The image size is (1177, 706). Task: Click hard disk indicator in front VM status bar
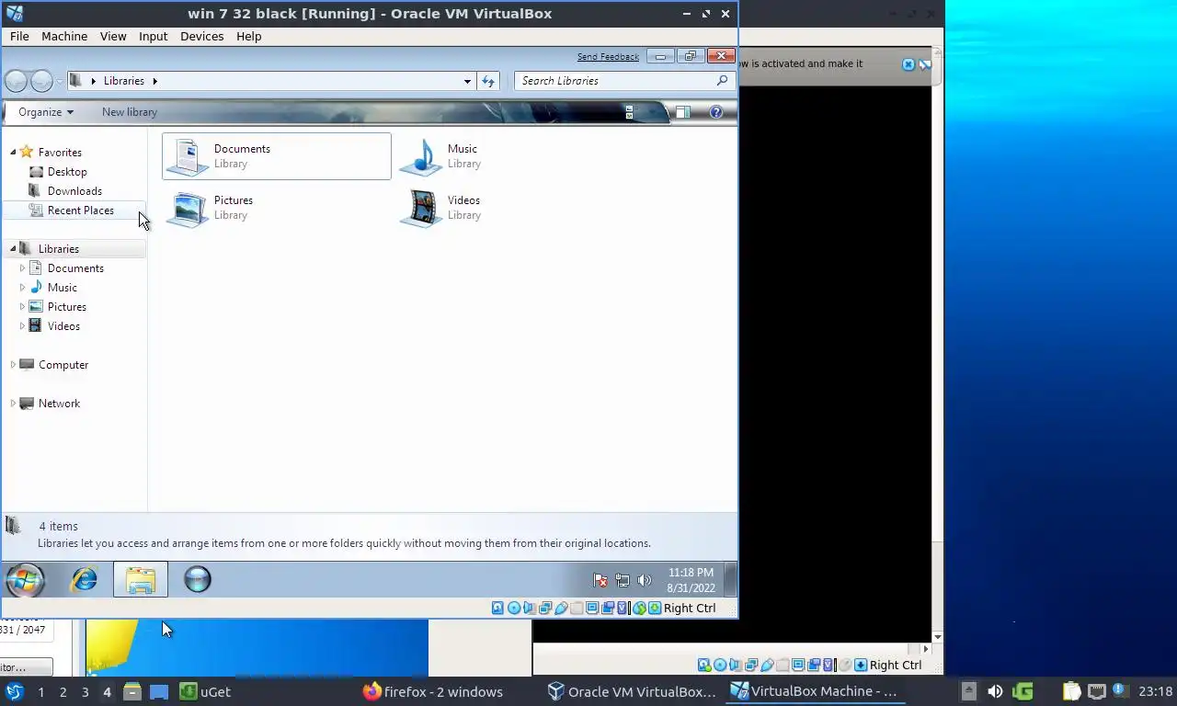coord(497,608)
